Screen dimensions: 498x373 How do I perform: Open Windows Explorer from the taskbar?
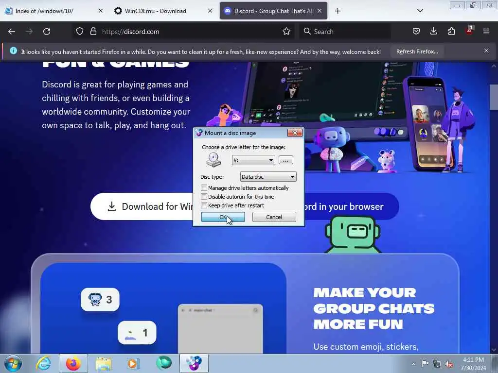(104, 363)
